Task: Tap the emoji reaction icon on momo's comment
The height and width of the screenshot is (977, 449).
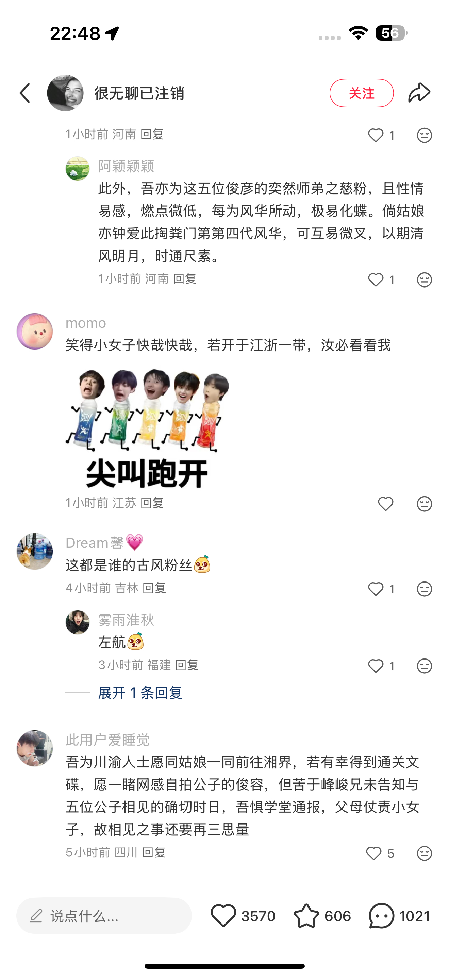Action: 425,504
